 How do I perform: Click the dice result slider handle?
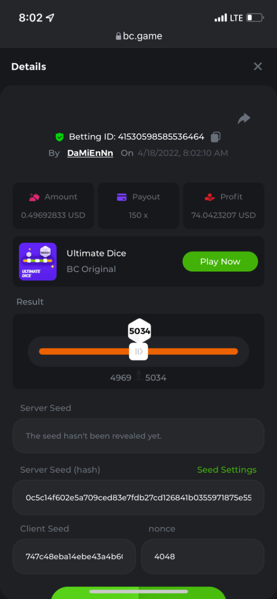click(138, 351)
